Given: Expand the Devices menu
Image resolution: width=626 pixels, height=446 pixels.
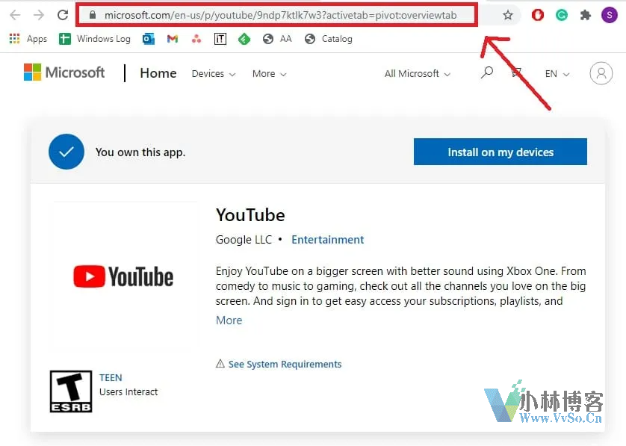Looking at the screenshot, I should point(214,74).
